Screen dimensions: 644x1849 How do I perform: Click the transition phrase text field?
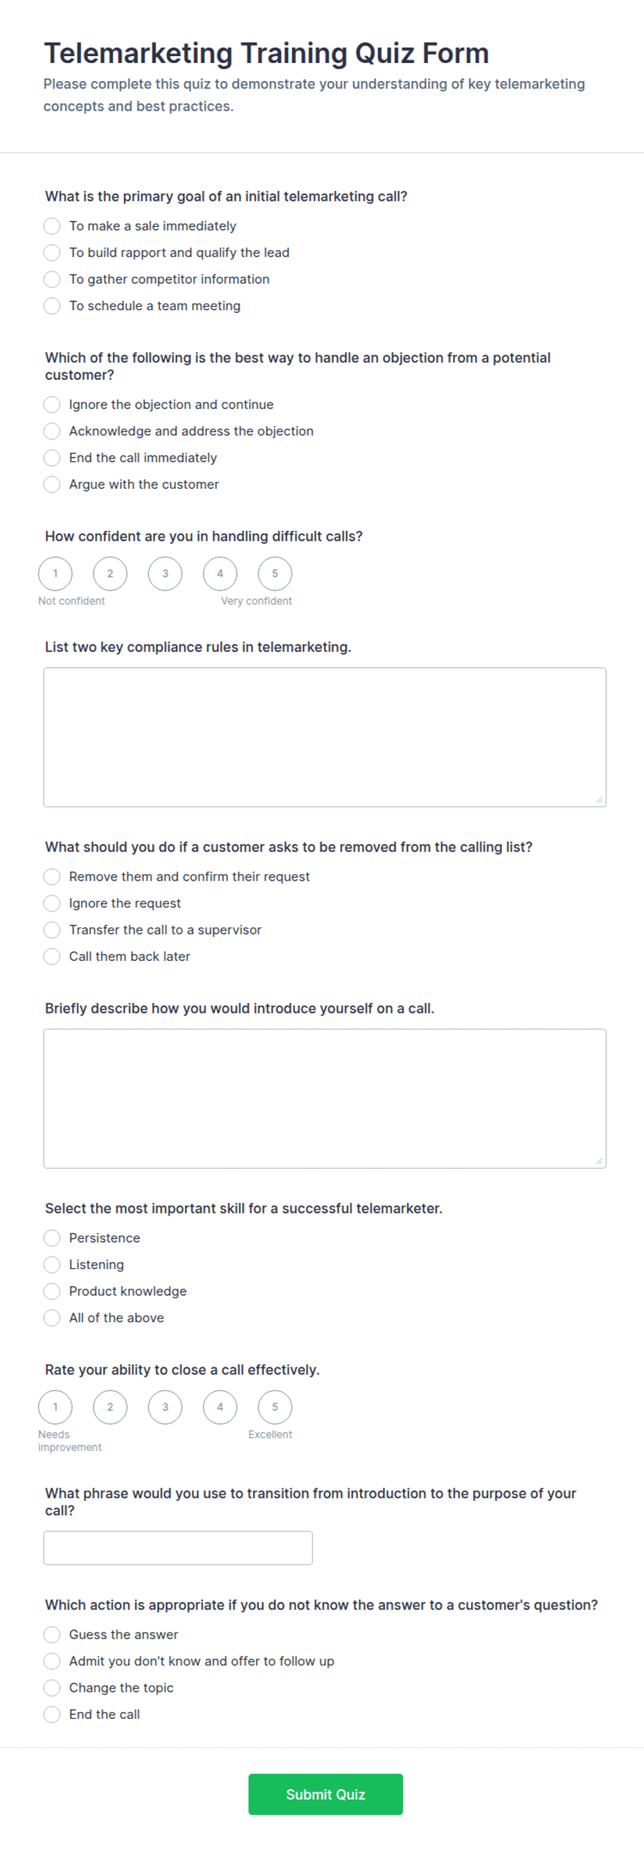tap(178, 1548)
